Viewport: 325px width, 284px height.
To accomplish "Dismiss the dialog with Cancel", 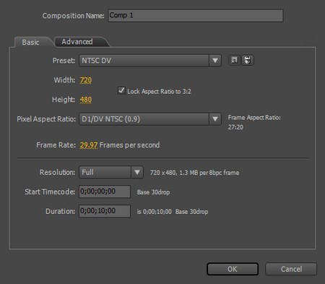I will tap(291, 269).
